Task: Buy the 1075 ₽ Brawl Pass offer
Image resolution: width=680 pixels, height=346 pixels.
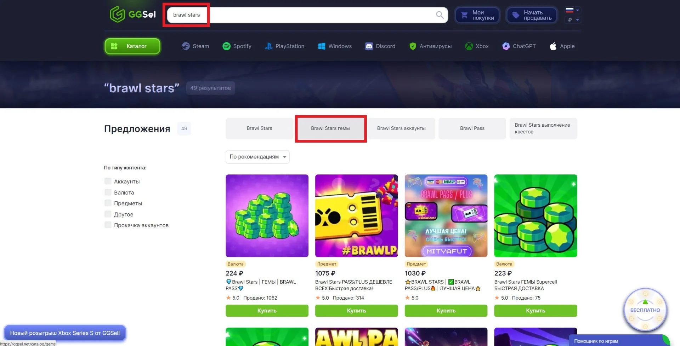Action: (x=356, y=311)
